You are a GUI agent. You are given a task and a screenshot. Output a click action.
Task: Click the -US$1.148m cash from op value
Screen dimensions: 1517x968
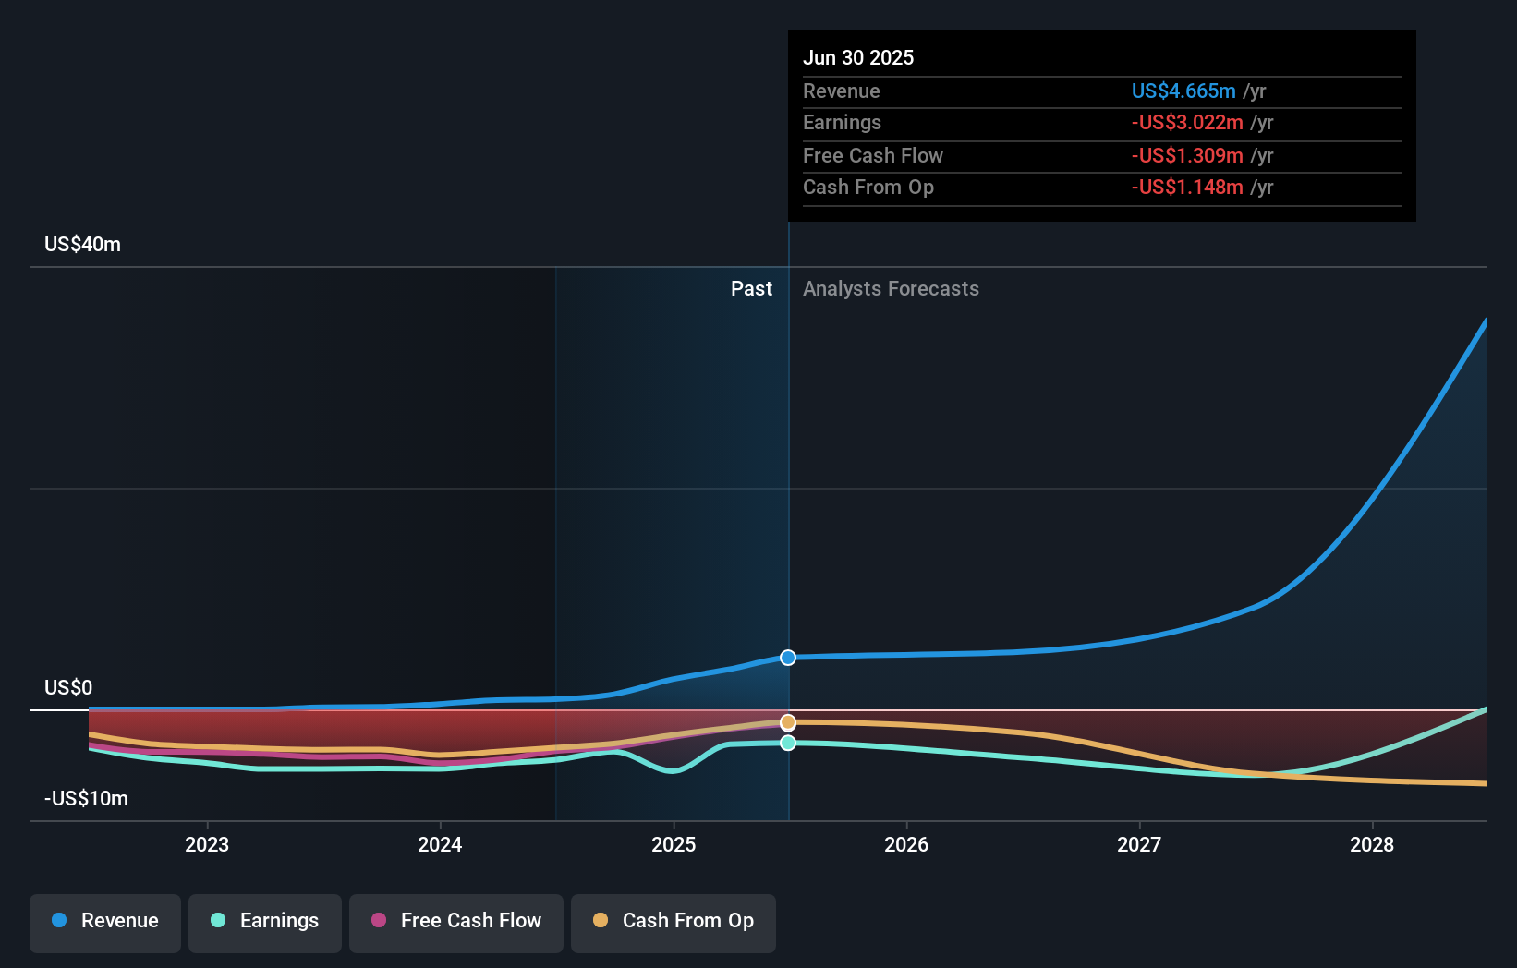tap(1187, 187)
